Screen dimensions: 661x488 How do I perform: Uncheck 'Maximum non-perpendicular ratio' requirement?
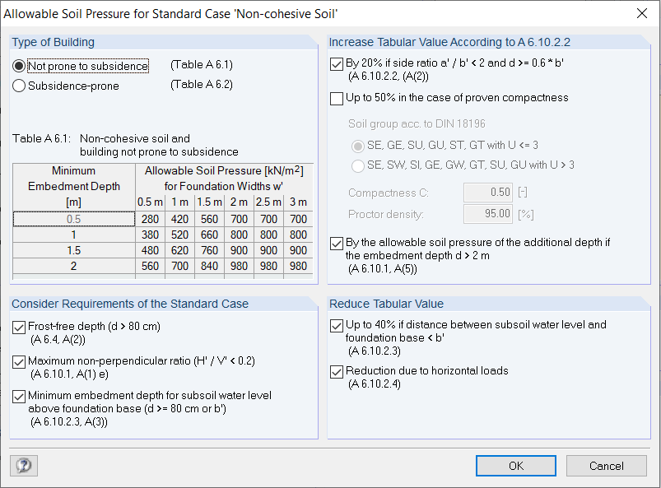(18, 362)
